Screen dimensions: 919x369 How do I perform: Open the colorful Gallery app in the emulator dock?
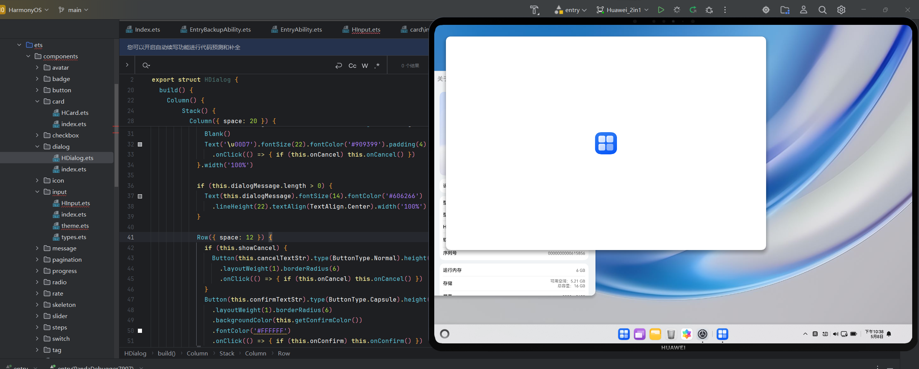(687, 334)
